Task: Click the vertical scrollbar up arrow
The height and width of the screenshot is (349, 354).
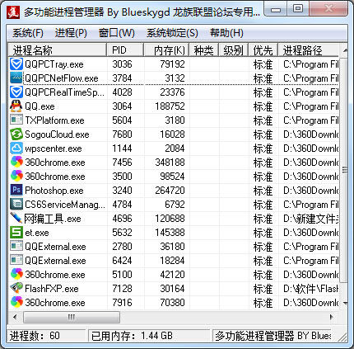Action: pos(345,50)
